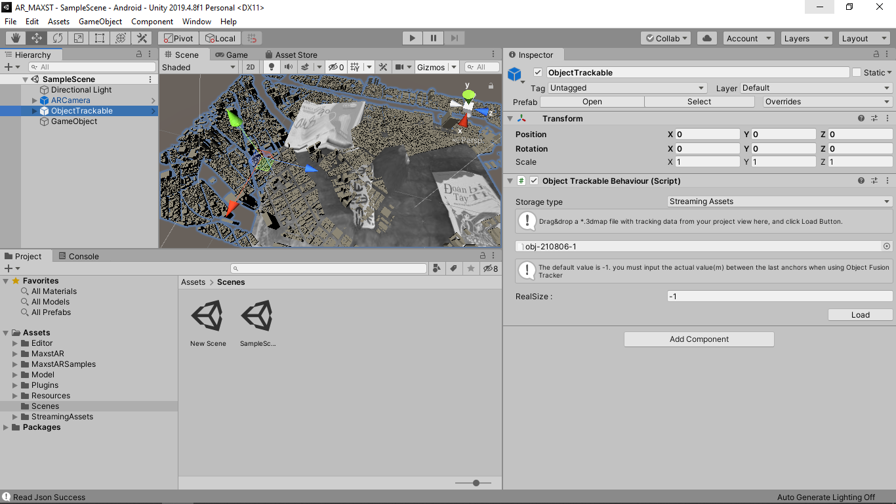Toggle ObjectTrackable active checkbox

click(x=538, y=72)
